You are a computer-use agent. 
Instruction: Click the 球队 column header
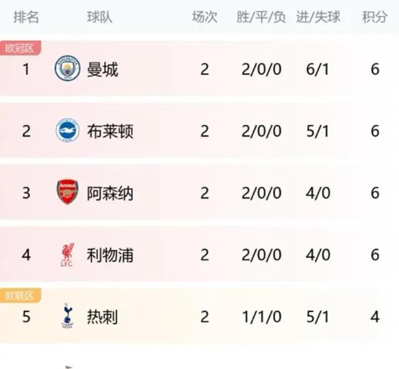[x=100, y=17]
